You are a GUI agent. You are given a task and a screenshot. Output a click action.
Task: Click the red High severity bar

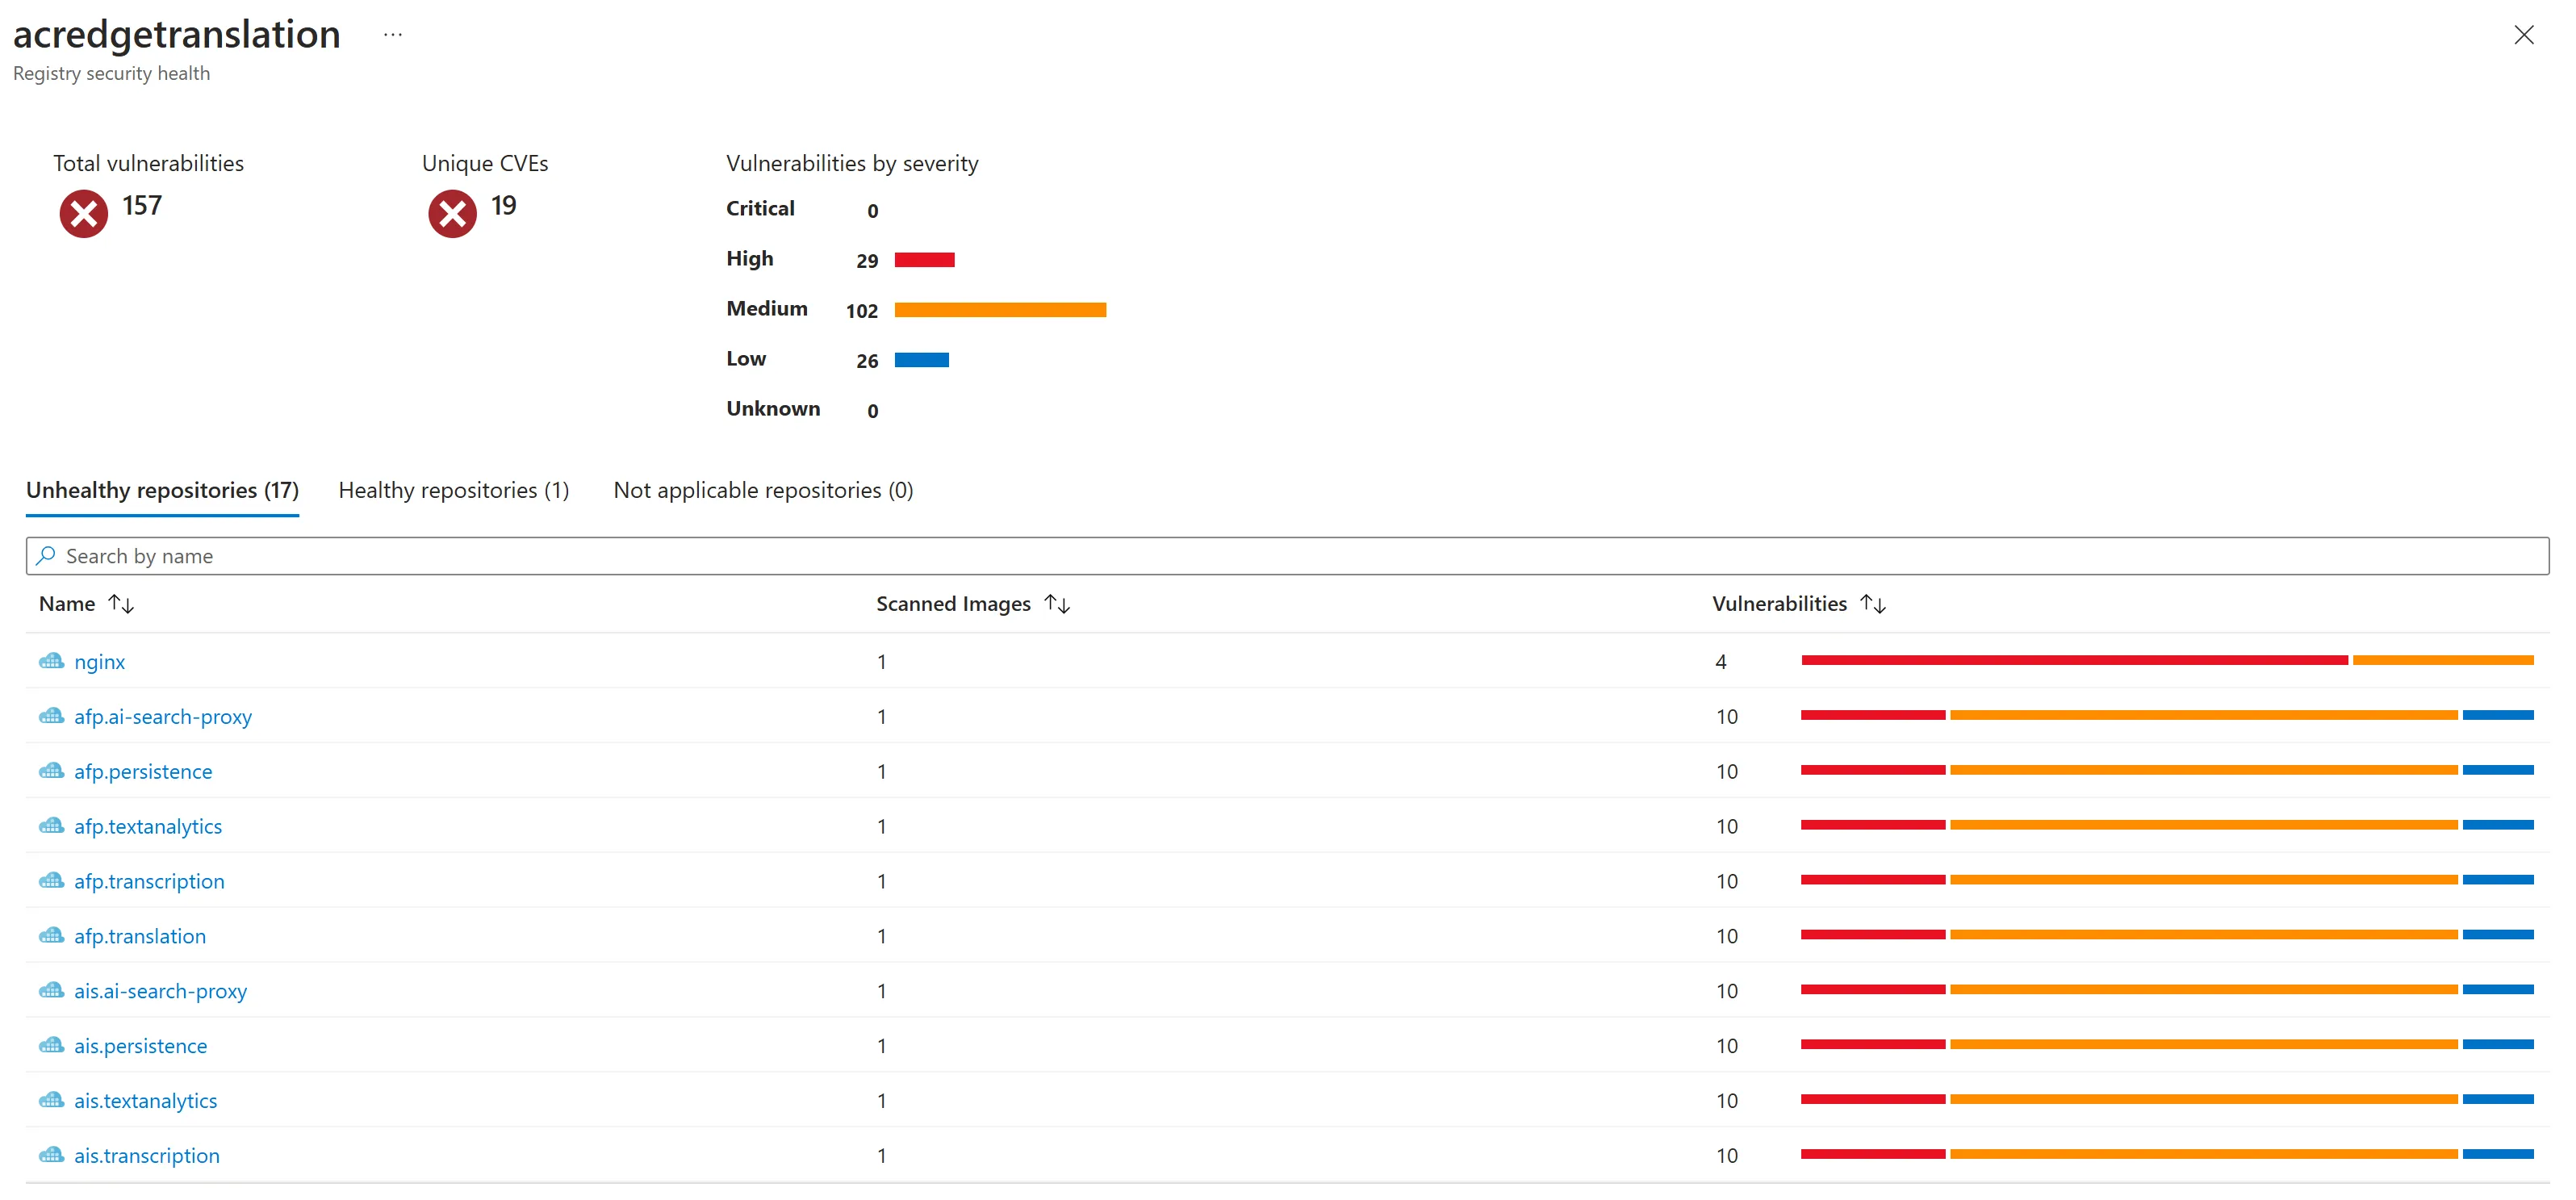point(924,260)
